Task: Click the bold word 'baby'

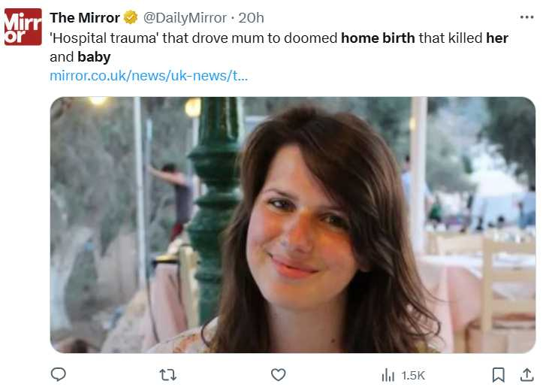Action: 94,57
